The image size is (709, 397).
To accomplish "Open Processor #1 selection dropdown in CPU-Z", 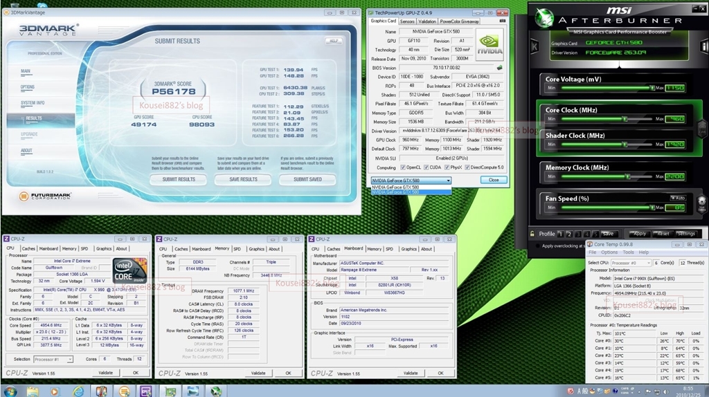I will 53,360.
